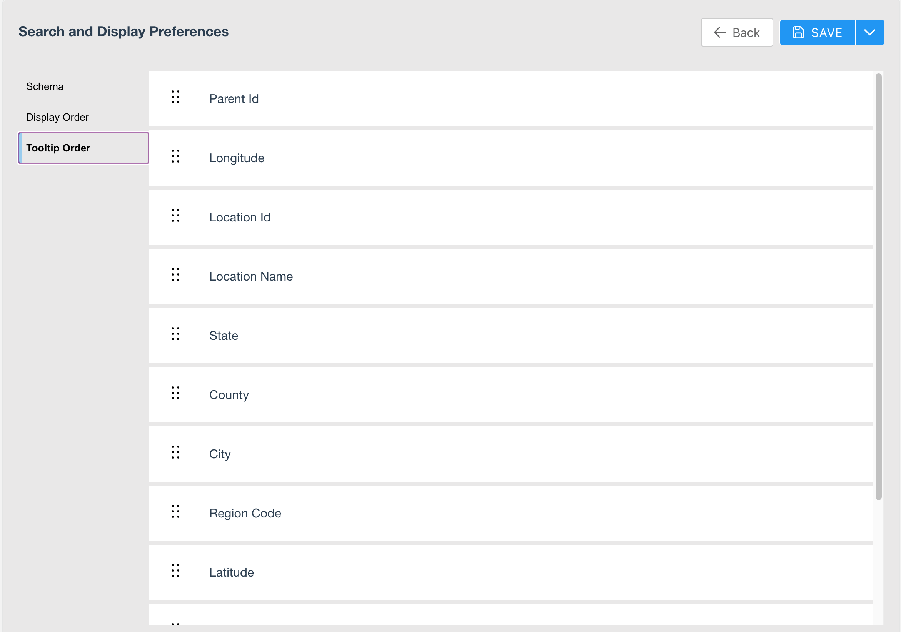The image size is (901, 632).
Task: Click the Latitude row grip icon
Action: [x=175, y=570]
